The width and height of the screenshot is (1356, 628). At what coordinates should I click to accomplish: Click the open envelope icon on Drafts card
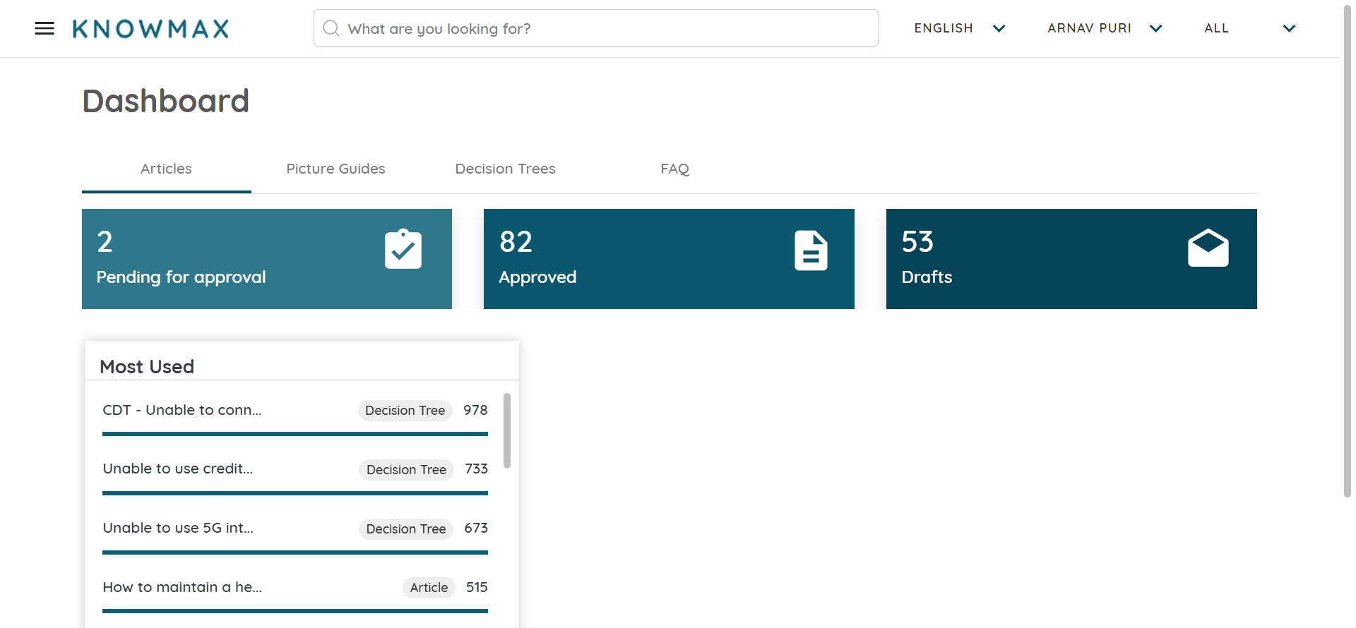click(1208, 248)
